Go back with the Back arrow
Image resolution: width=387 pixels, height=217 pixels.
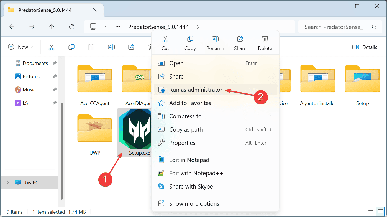point(12,27)
